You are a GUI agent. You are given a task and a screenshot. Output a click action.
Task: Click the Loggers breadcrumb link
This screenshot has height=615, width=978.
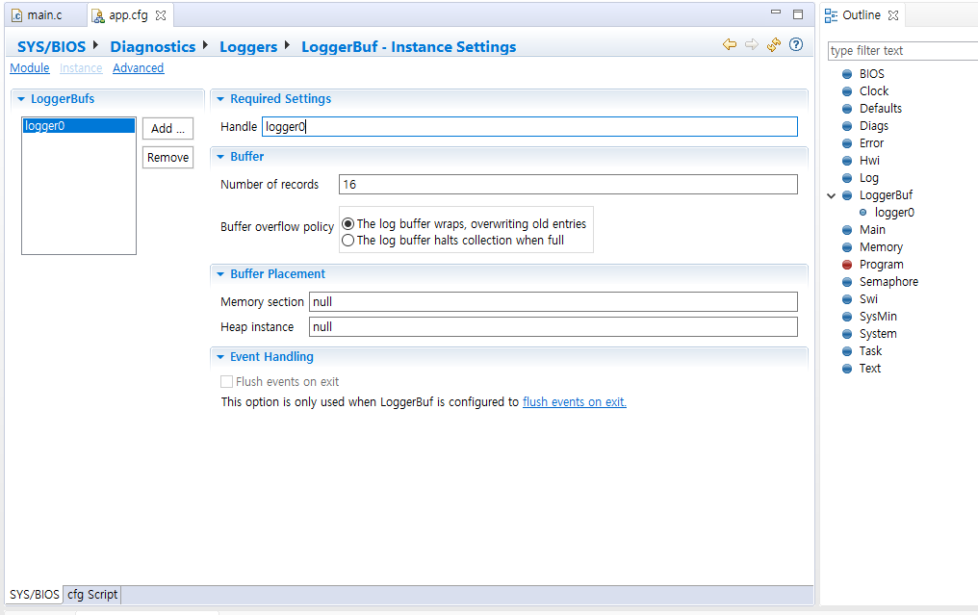click(248, 47)
